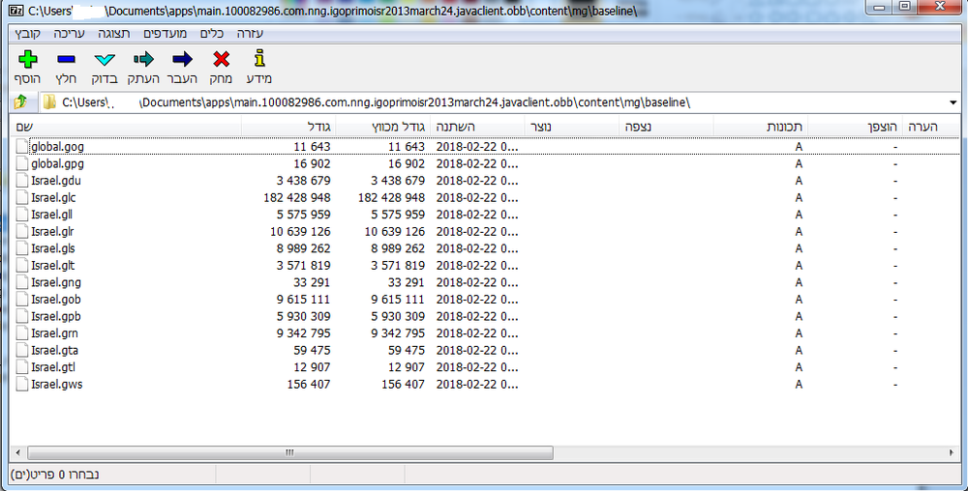Open the View (תצוגה) menu

click(x=114, y=33)
